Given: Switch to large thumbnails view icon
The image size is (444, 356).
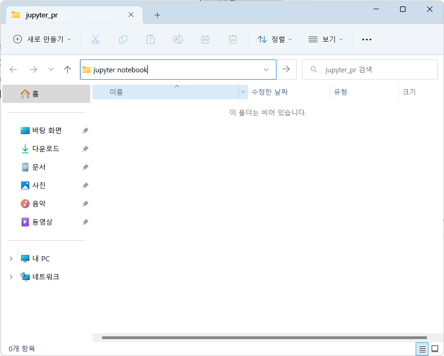Looking at the screenshot, I should click(435, 349).
